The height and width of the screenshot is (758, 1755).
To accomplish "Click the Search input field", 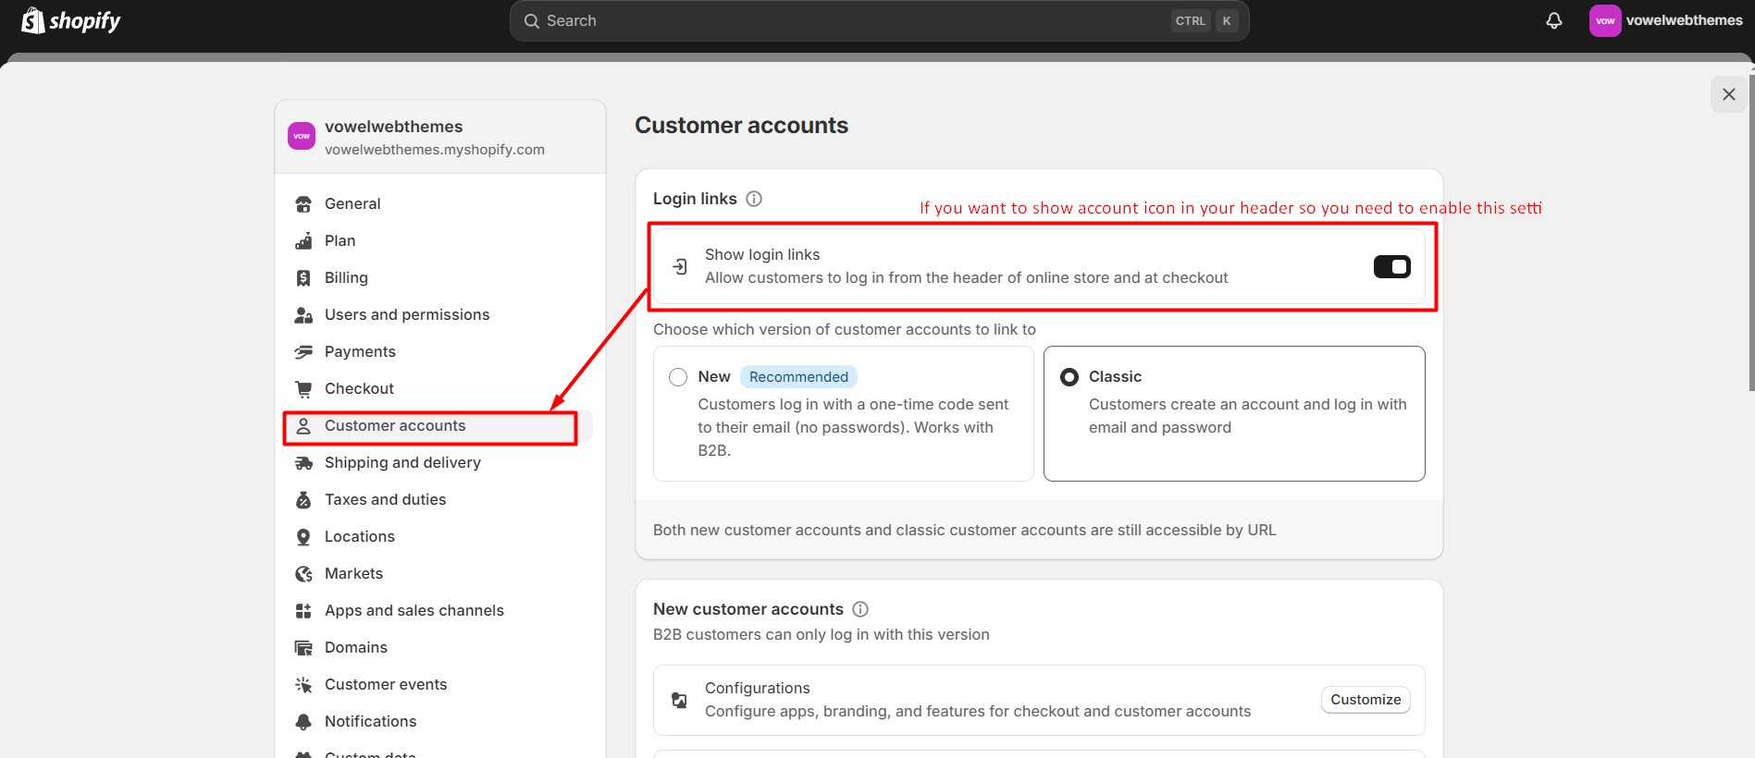I will (x=879, y=20).
